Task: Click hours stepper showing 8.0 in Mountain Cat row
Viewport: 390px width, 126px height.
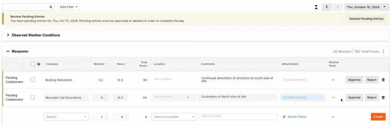Action: pyautogui.click(x=121, y=98)
